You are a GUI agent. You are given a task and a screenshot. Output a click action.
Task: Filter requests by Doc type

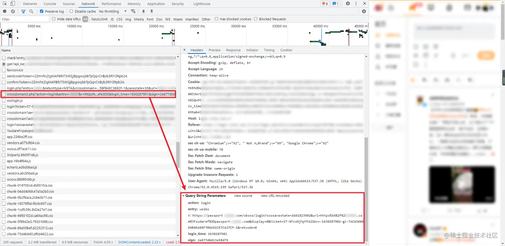[159, 19]
